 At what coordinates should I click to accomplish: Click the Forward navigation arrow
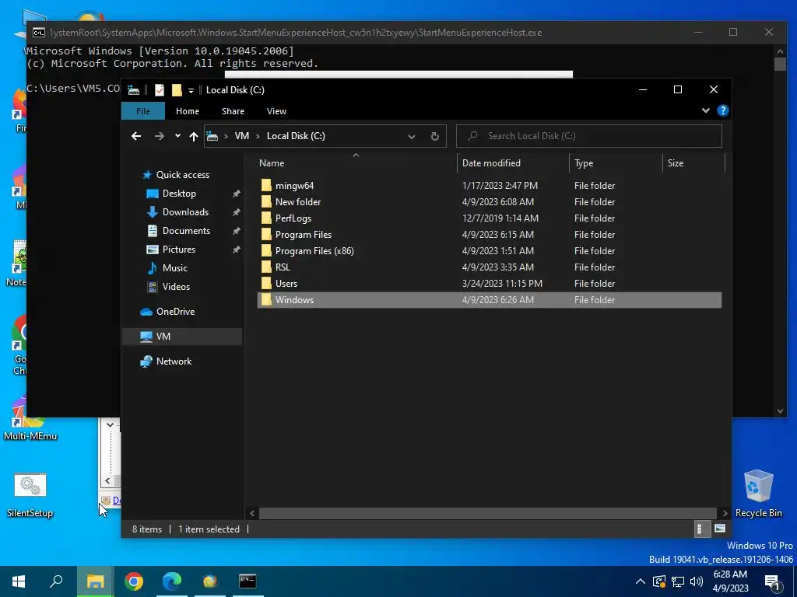(x=159, y=136)
